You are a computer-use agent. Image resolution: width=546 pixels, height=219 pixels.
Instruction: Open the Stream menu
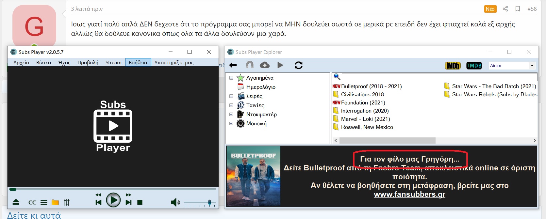click(113, 62)
